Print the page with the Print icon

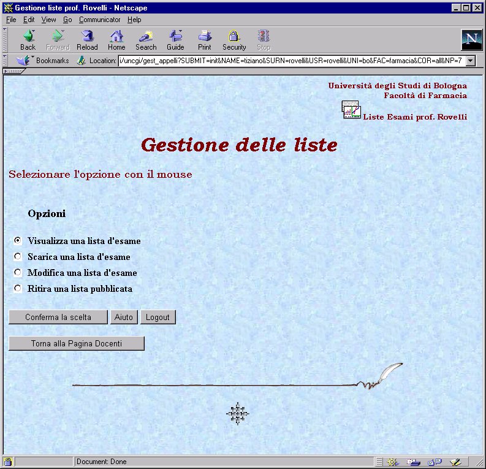tap(205, 40)
